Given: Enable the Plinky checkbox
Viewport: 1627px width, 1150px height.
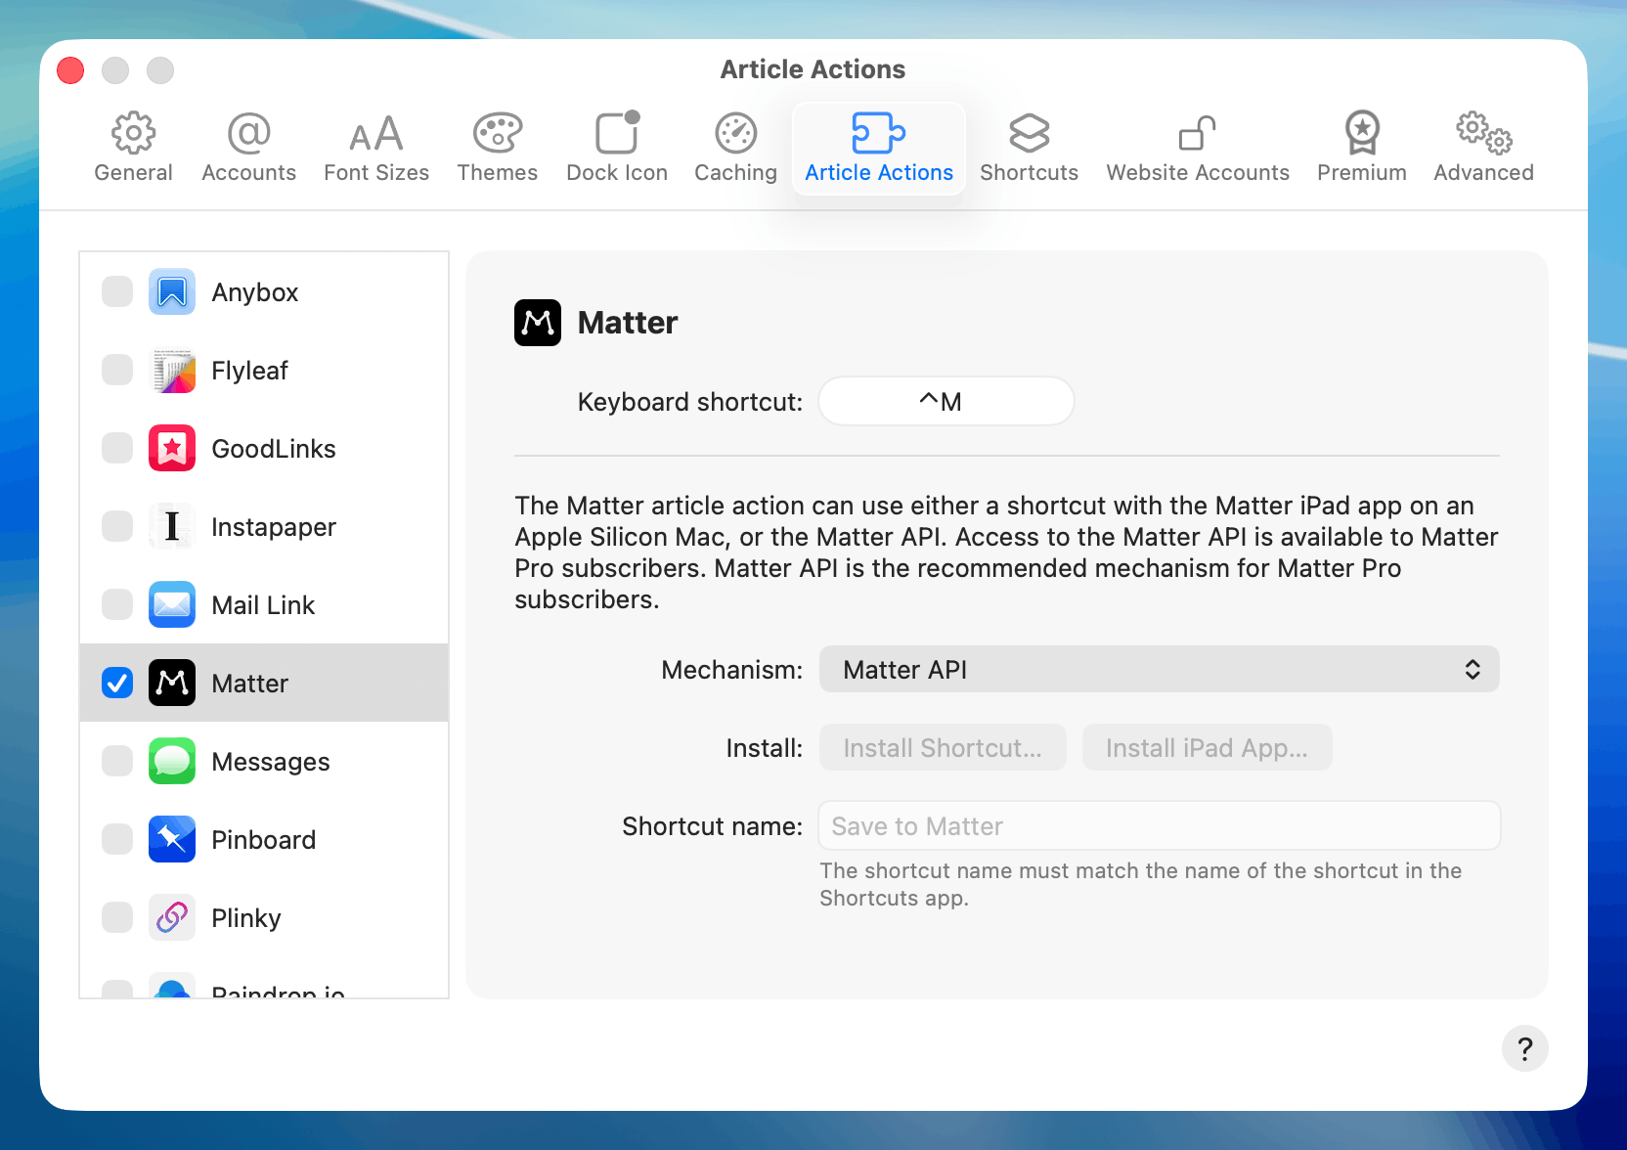Looking at the screenshot, I should (x=117, y=917).
